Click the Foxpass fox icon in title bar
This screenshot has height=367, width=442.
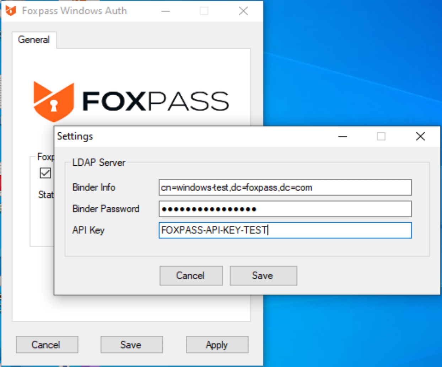(x=11, y=11)
